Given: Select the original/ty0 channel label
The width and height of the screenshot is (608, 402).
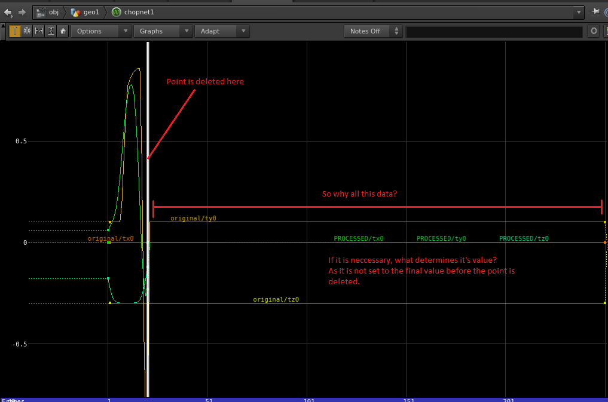Looking at the screenshot, I should coord(194,219).
